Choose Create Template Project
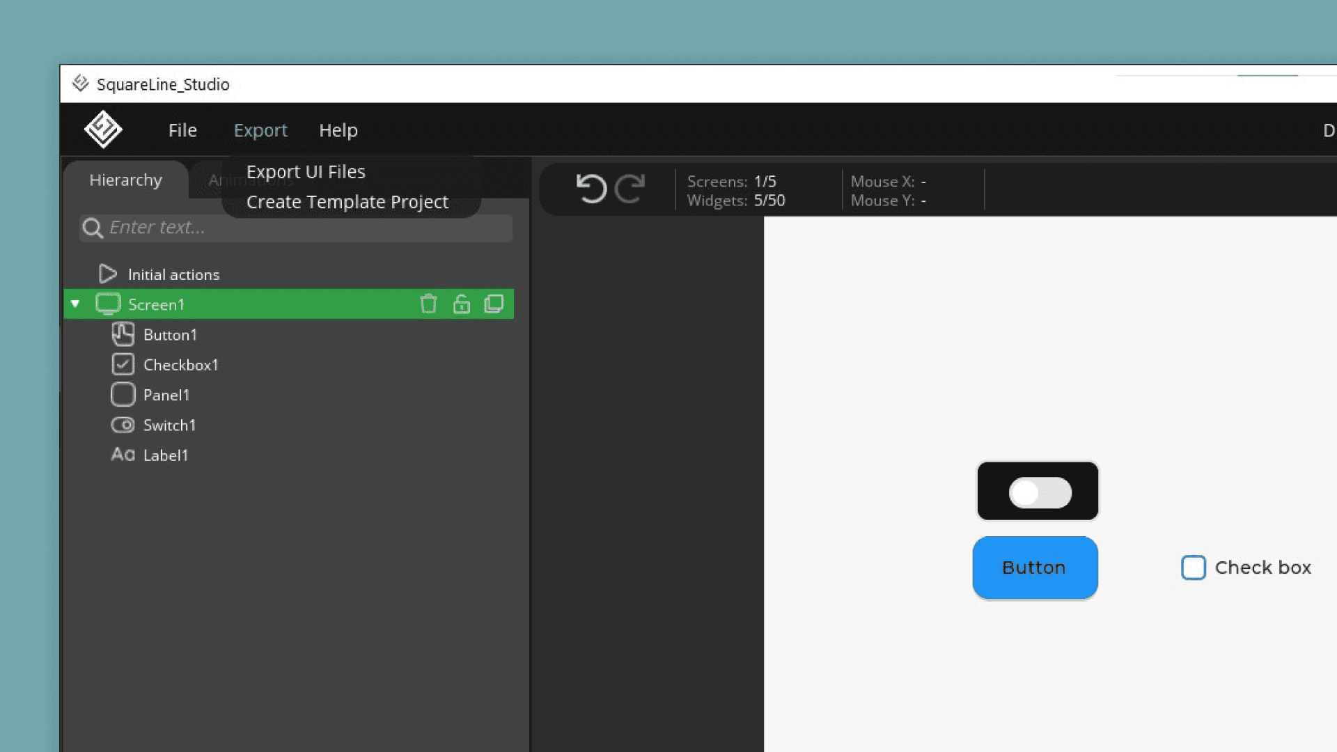Screen dimensions: 1337x752 (347, 202)
